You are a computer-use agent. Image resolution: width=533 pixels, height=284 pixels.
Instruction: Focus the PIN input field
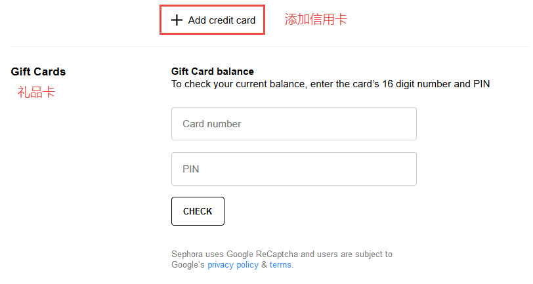tap(294, 169)
